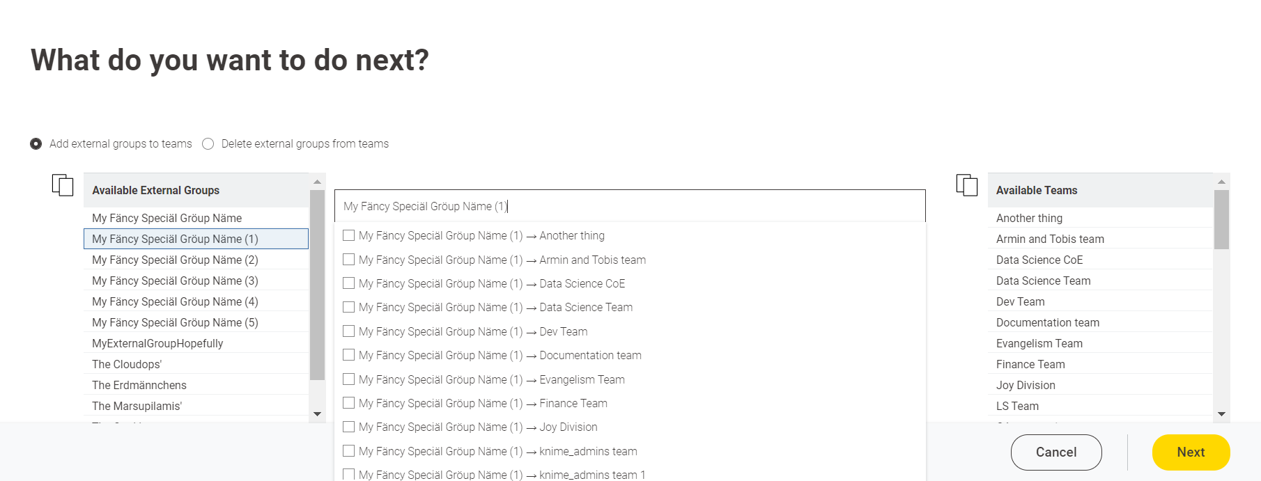Enable the 'Joy Division' mapping checkbox
Image resolution: width=1261 pixels, height=481 pixels.
point(349,427)
